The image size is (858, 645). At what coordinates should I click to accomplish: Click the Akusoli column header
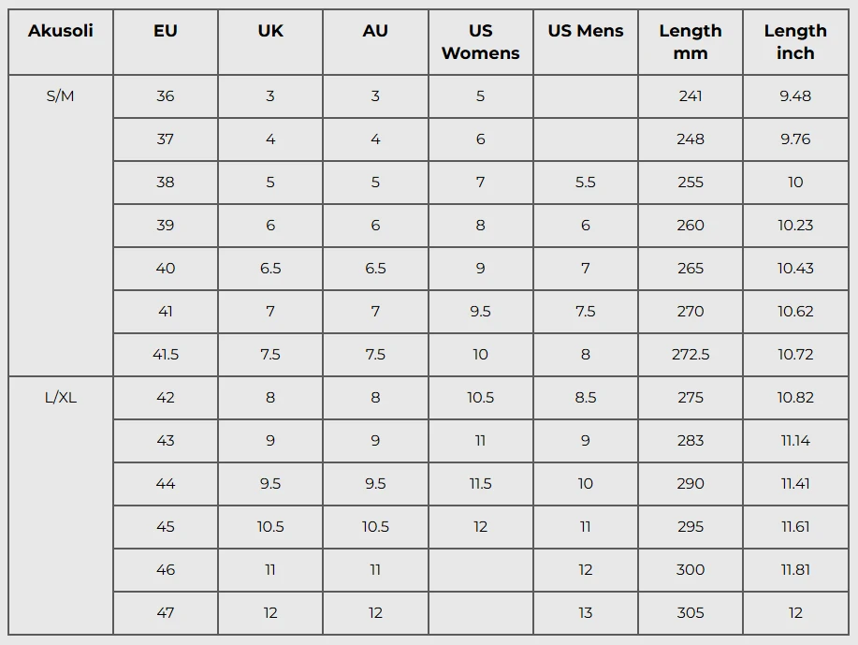click(x=61, y=31)
